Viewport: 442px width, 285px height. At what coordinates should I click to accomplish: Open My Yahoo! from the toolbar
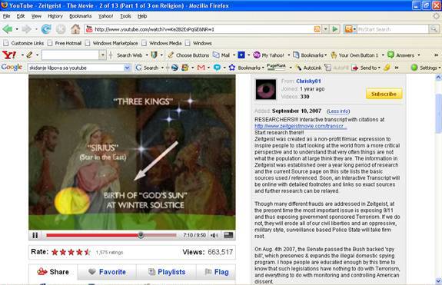pyautogui.click(x=268, y=55)
